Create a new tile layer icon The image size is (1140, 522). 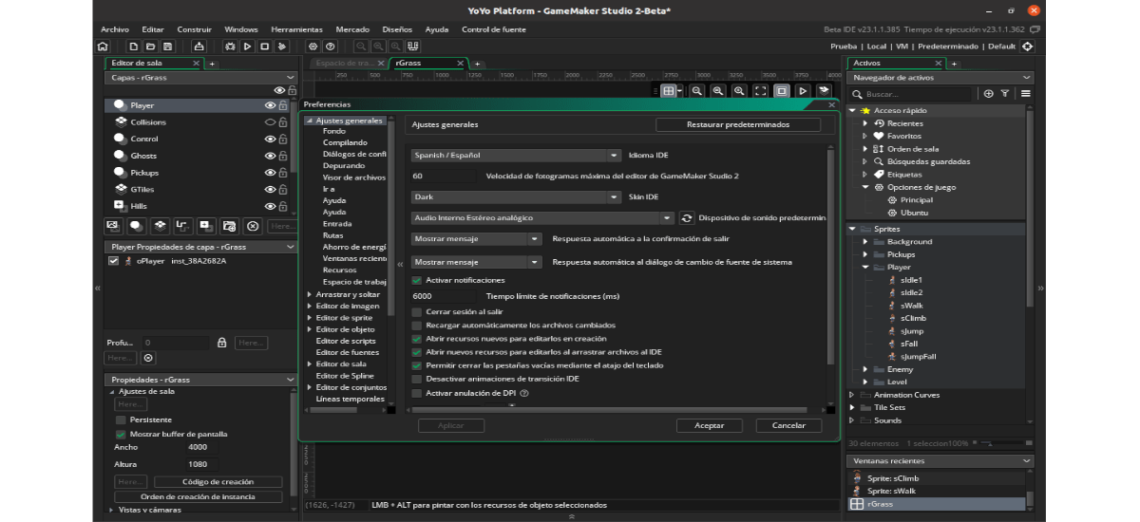click(160, 226)
